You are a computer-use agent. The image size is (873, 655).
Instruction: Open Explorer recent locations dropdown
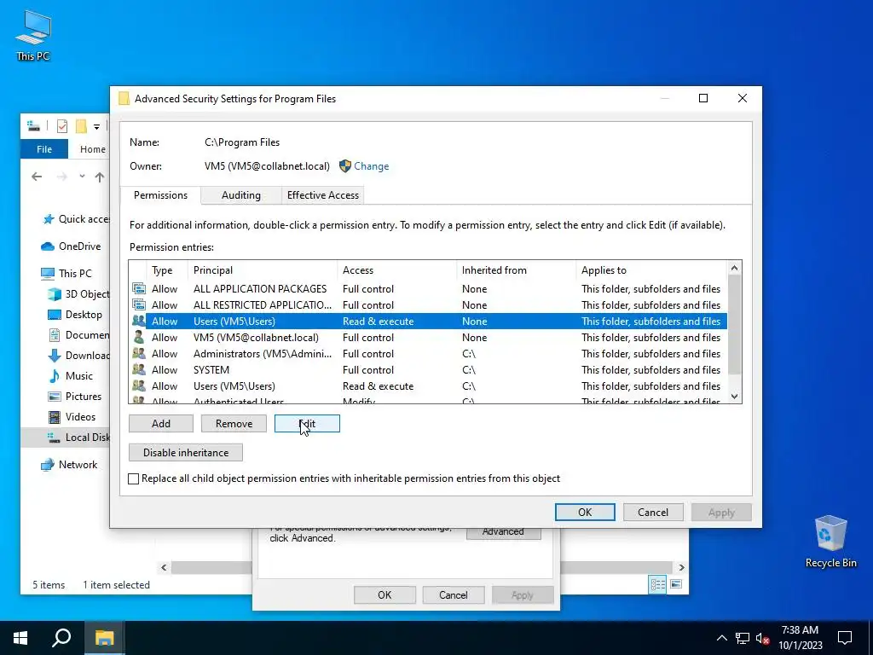tap(82, 177)
